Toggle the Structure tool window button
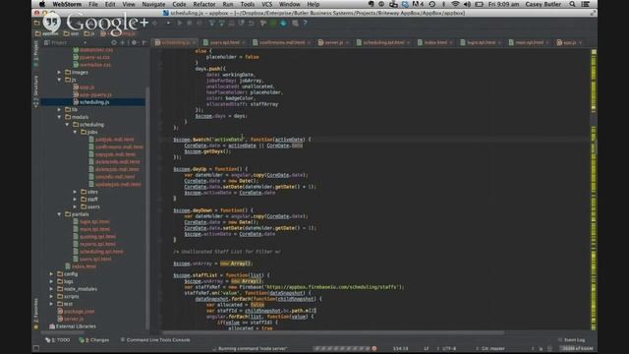629x354 pixels. (35, 91)
